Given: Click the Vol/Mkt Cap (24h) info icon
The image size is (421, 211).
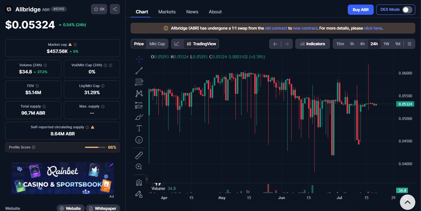Looking at the screenshot, I should 105,65.
